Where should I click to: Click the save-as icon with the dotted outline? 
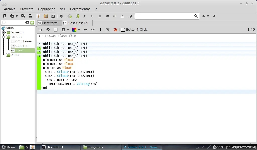pyautogui.click(x=30, y=16)
